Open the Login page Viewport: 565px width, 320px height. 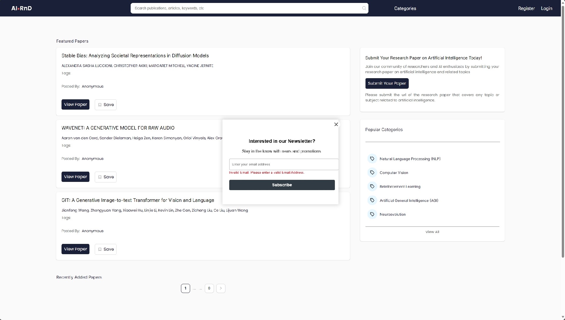coord(546,8)
